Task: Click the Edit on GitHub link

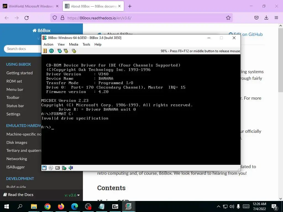Action: (246, 34)
